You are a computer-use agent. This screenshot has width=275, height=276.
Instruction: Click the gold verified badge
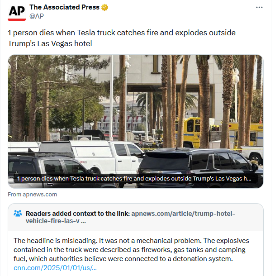pyautogui.click(x=104, y=8)
